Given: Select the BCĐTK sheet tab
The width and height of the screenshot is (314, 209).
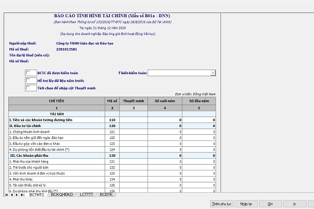Looking at the screenshot, I should 106,195.
